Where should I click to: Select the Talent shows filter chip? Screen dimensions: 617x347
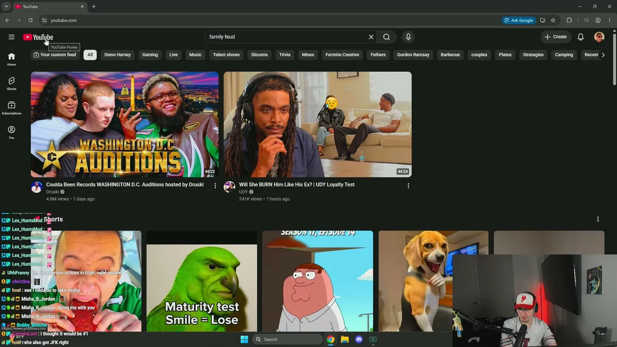pyautogui.click(x=227, y=55)
